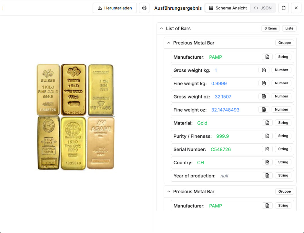The image size is (304, 233).
Task: Switch to the JSON view tab
Action: (x=263, y=8)
